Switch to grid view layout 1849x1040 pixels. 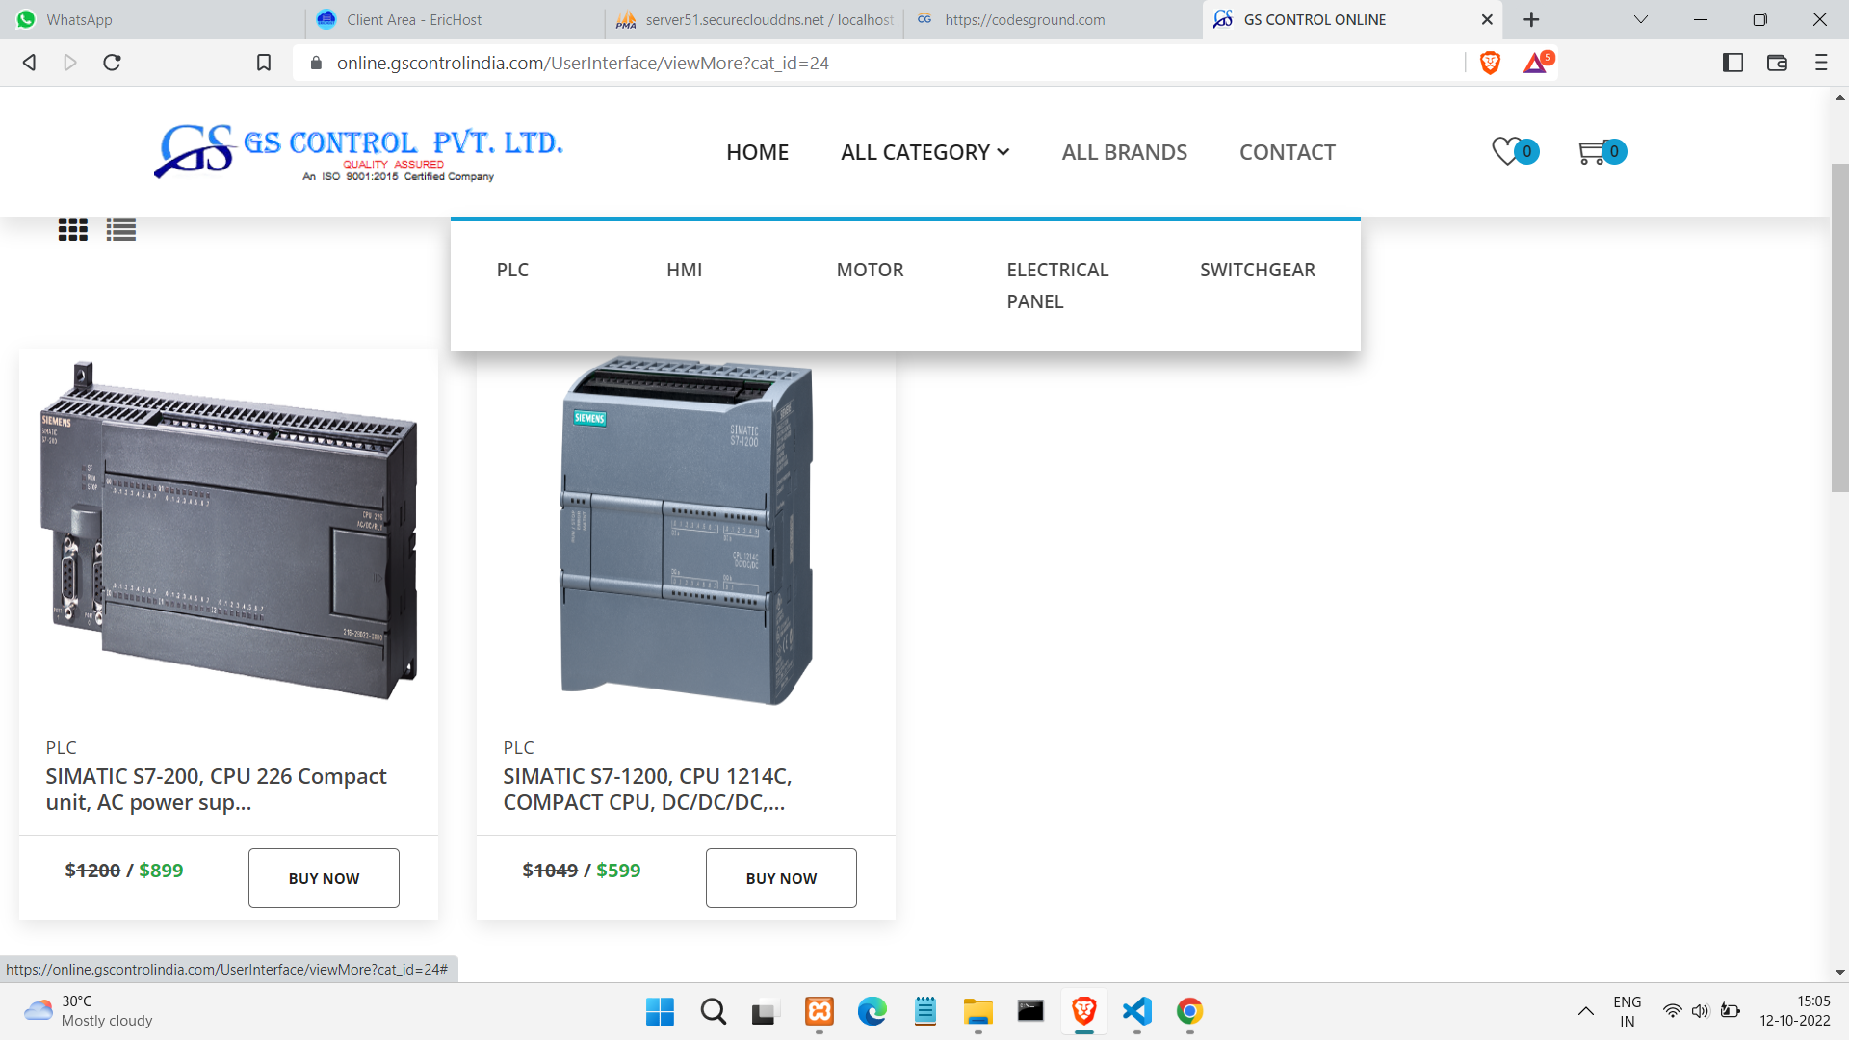pyautogui.click(x=73, y=229)
